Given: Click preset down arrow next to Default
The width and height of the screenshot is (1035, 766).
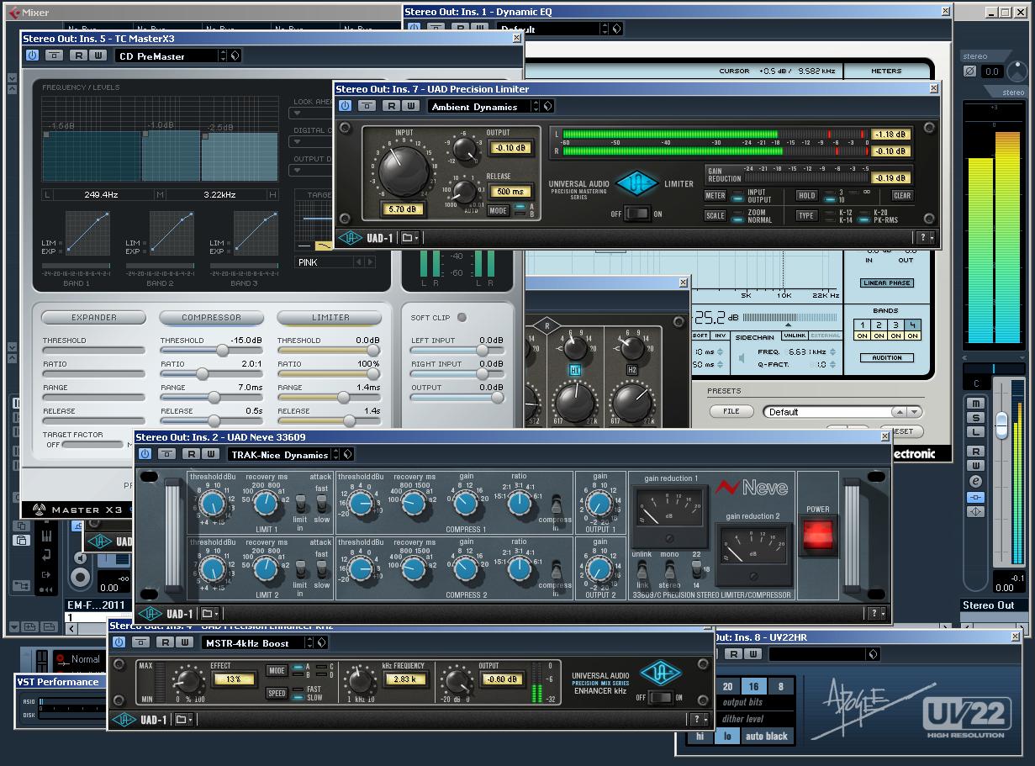Looking at the screenshot, I should tap(914, 412).
